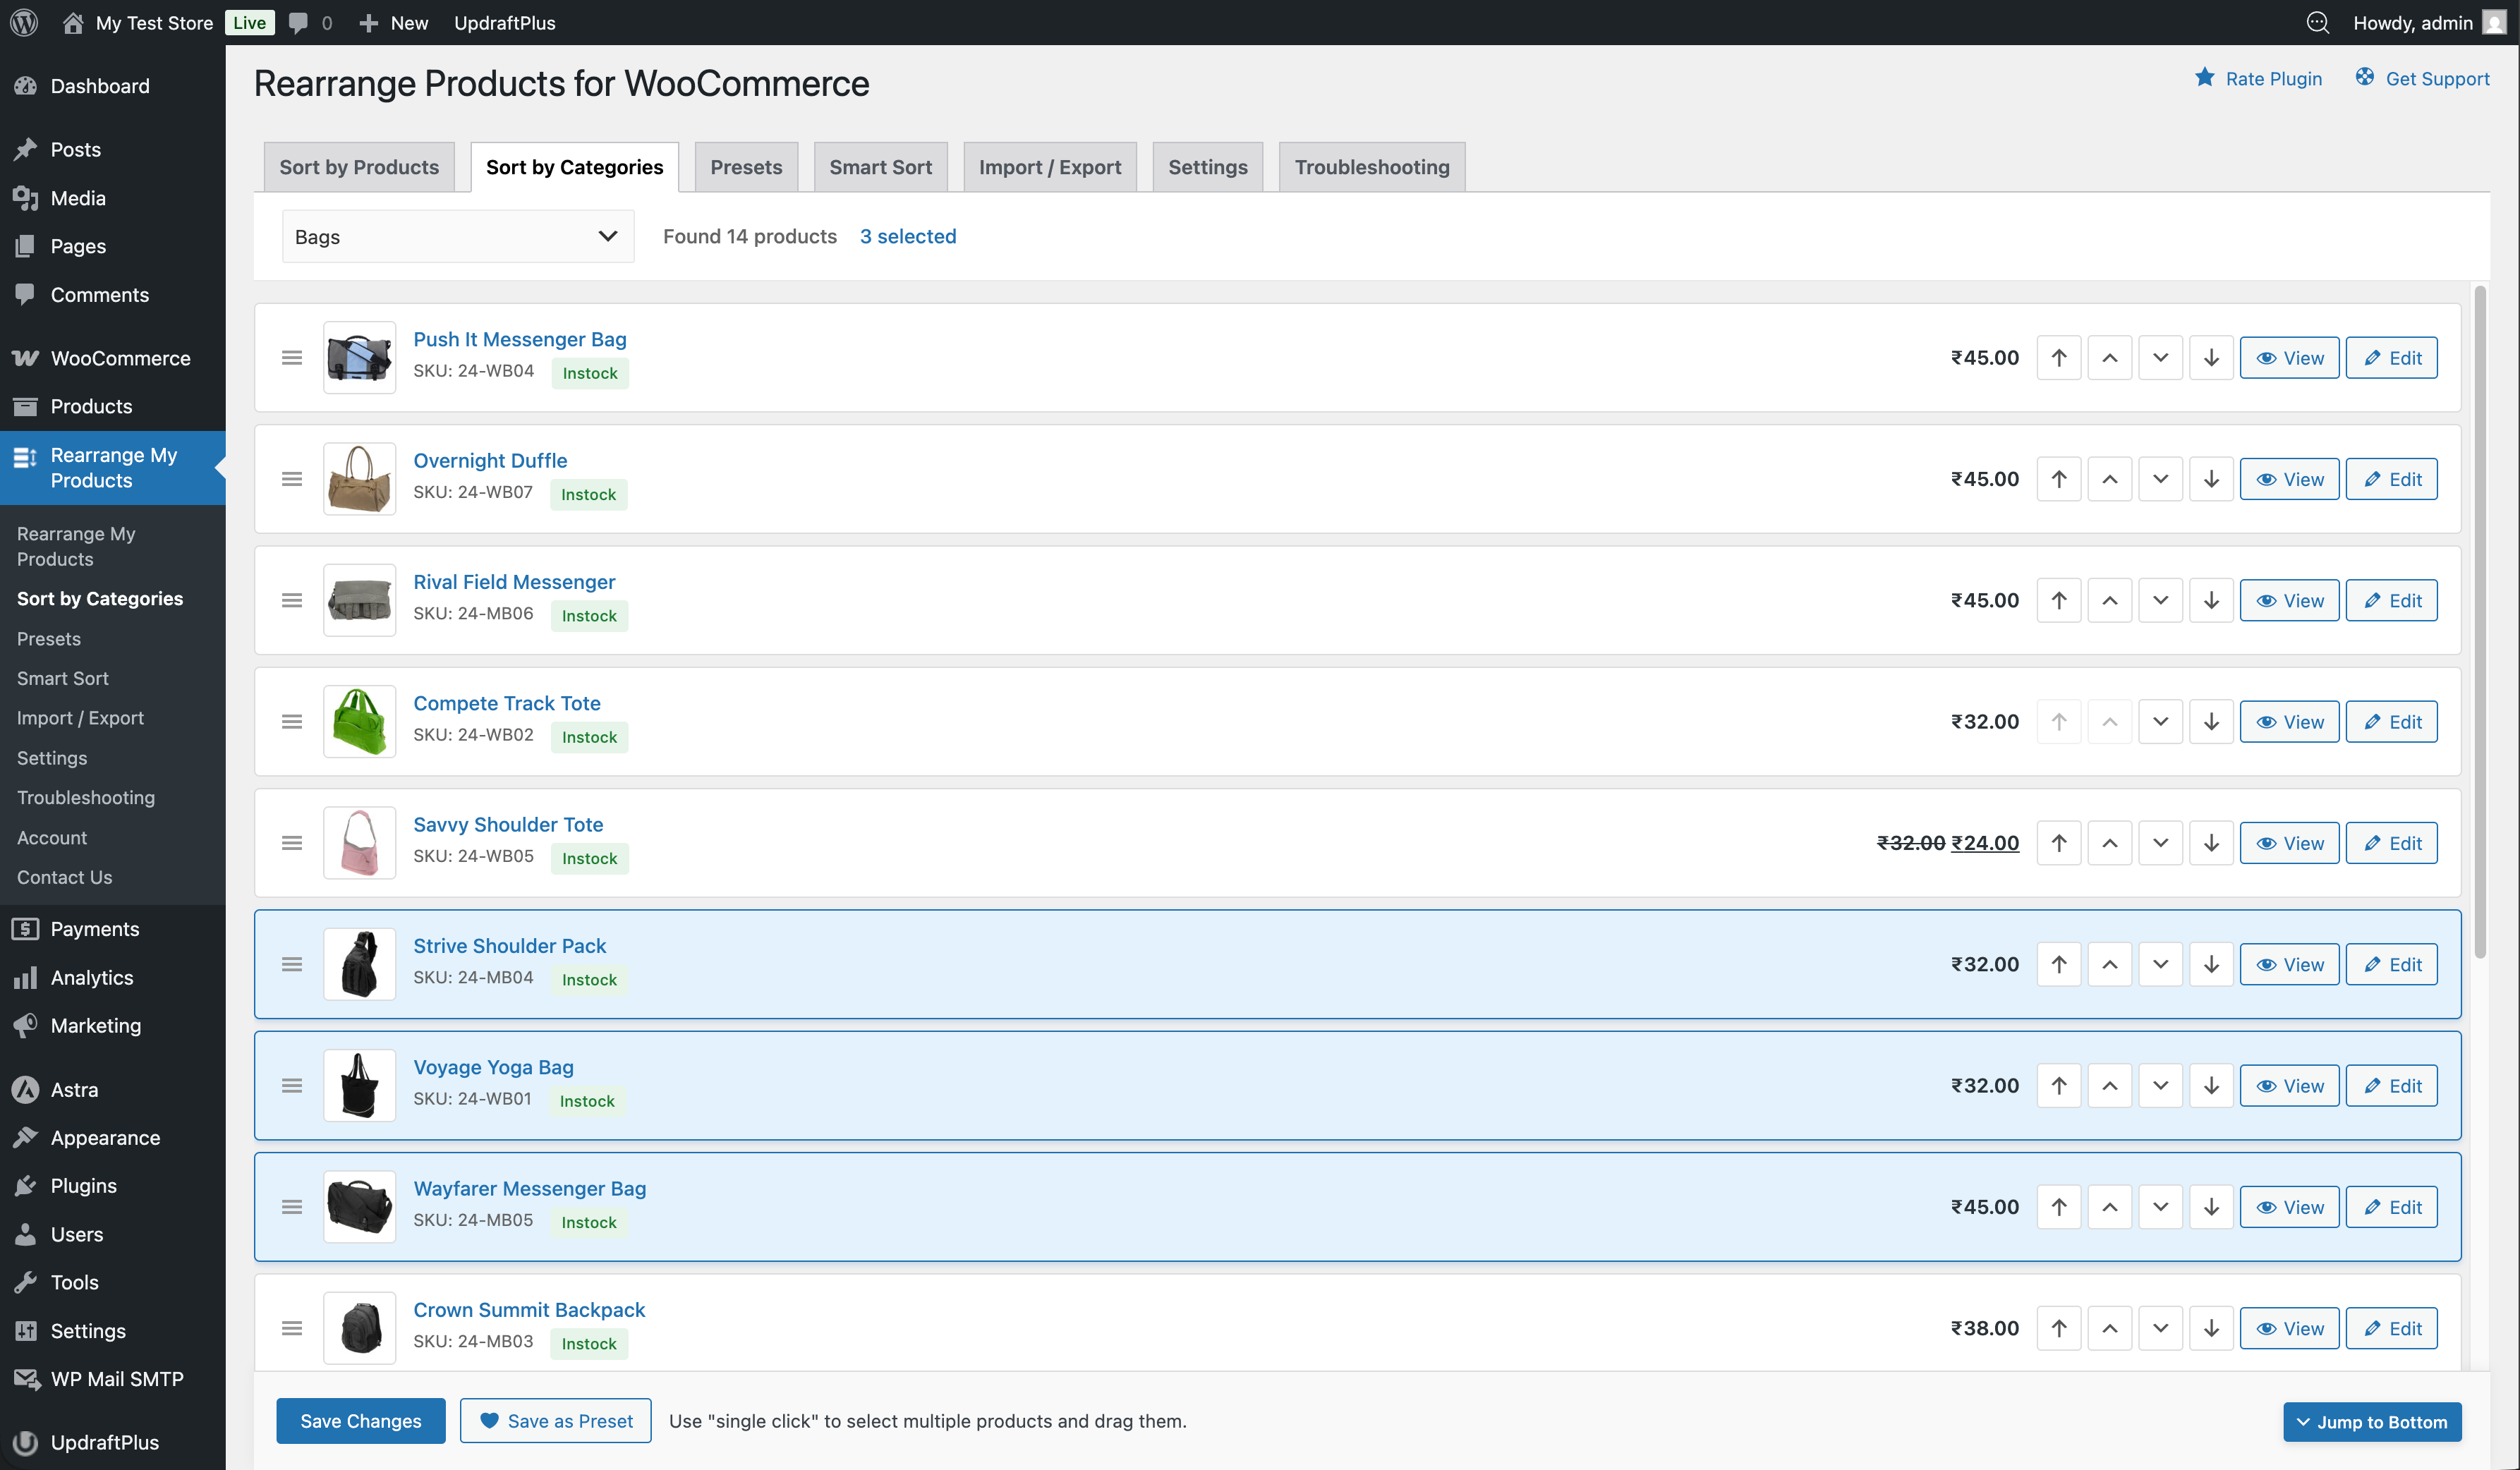Screen dimensions: 2520x1470
Task: Open UpdraftPlus from the admin bar
Action: pyautogui.click(x=505, y=22)
